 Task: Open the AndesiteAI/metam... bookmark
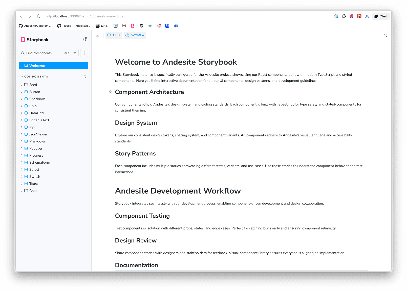(35, 25)
